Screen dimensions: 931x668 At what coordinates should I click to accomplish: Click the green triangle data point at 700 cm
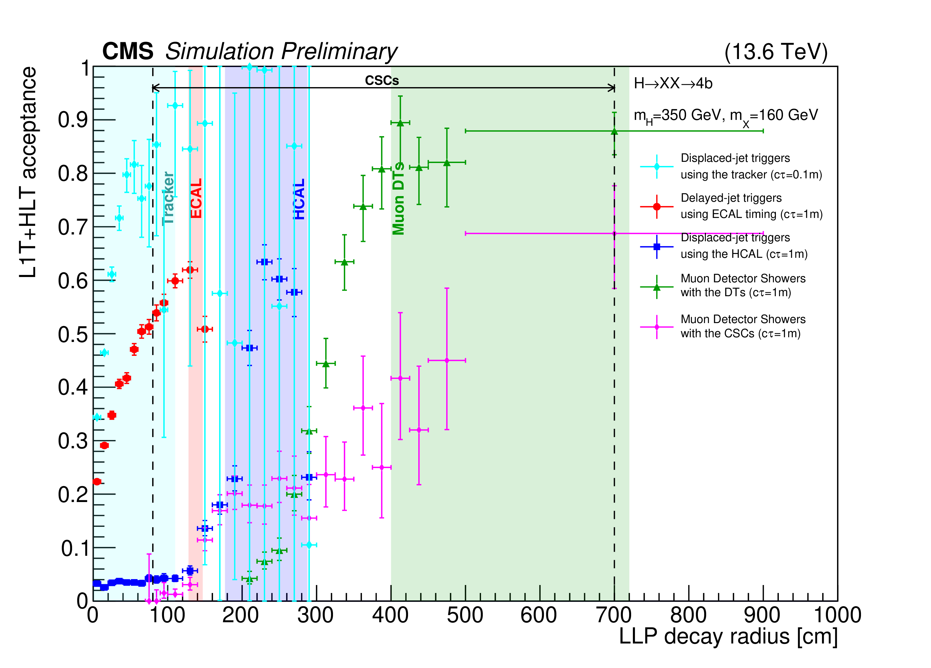pos(614,131)
